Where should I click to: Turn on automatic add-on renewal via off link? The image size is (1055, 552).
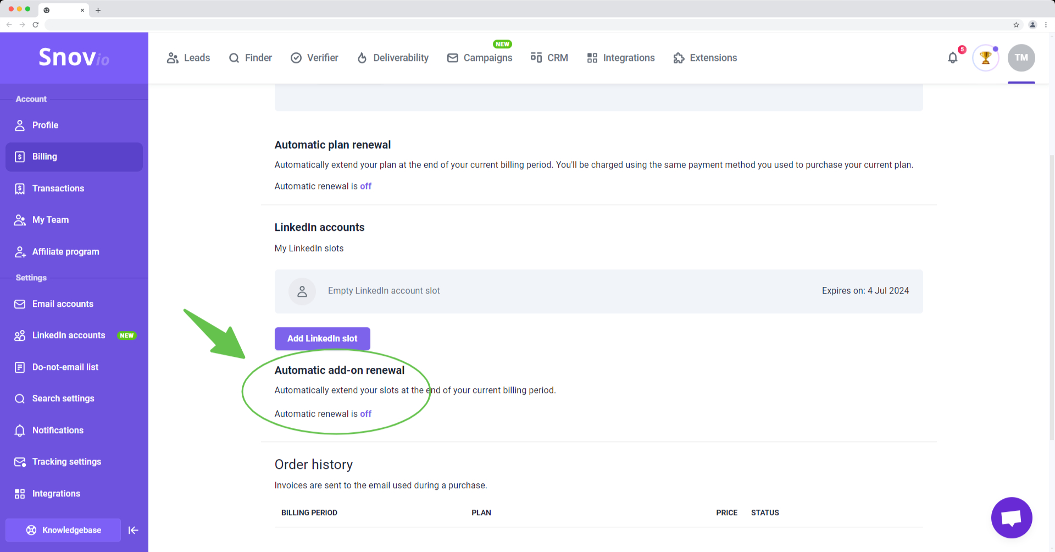click(365, 414)
